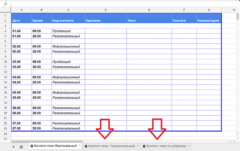Open the all sheets list icon
The height and width of the screenshot is (151, 240).
21,147
